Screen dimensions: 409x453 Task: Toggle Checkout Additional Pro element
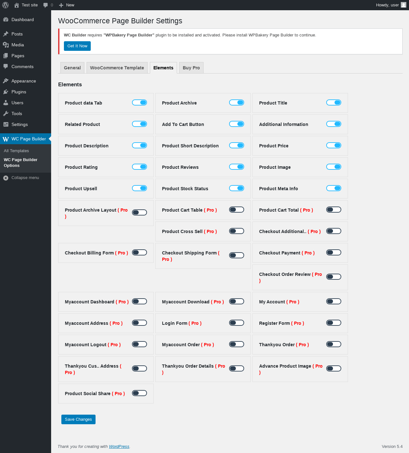[x=334, y=231]
